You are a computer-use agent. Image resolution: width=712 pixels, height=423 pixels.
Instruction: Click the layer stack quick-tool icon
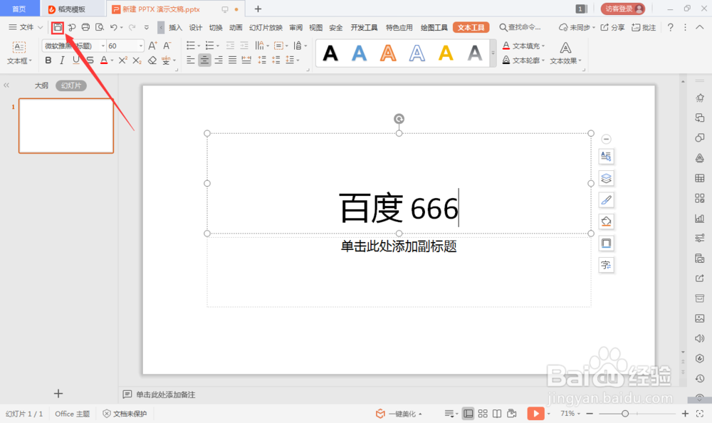(606, 178)
